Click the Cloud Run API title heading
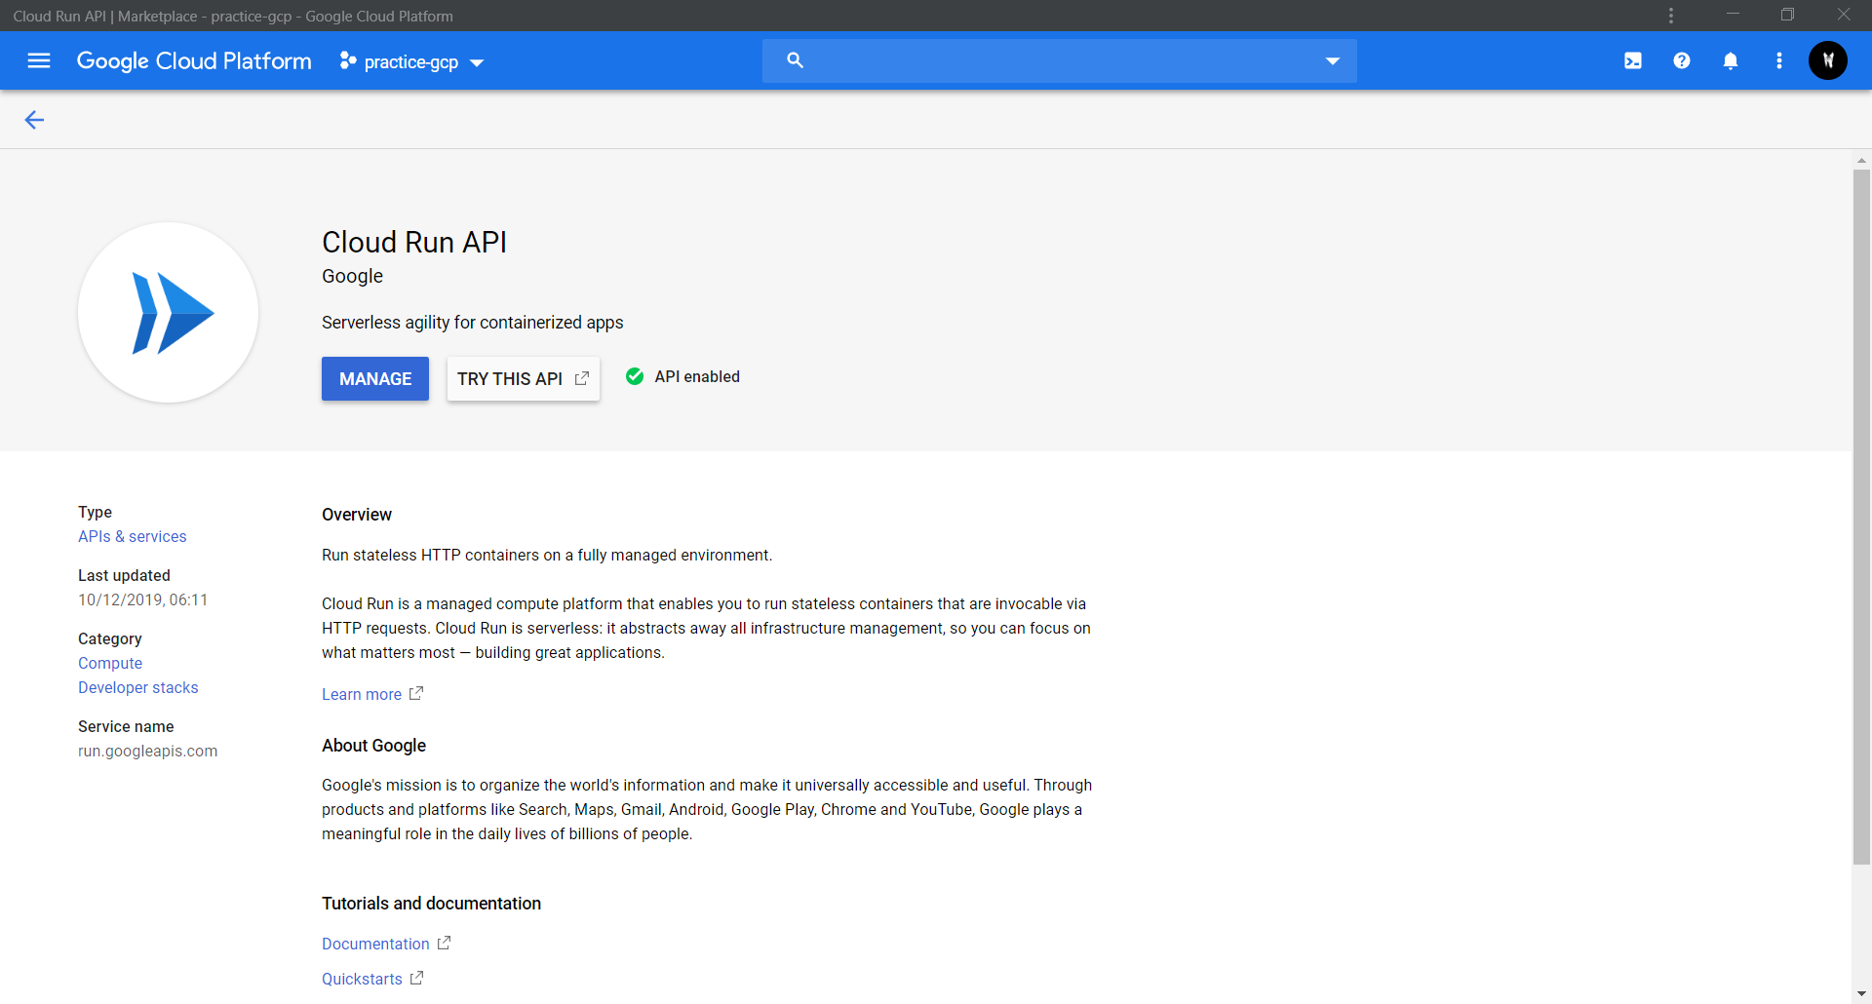This screenshot has width=1872, height=1004. click(x=414, y=242)
